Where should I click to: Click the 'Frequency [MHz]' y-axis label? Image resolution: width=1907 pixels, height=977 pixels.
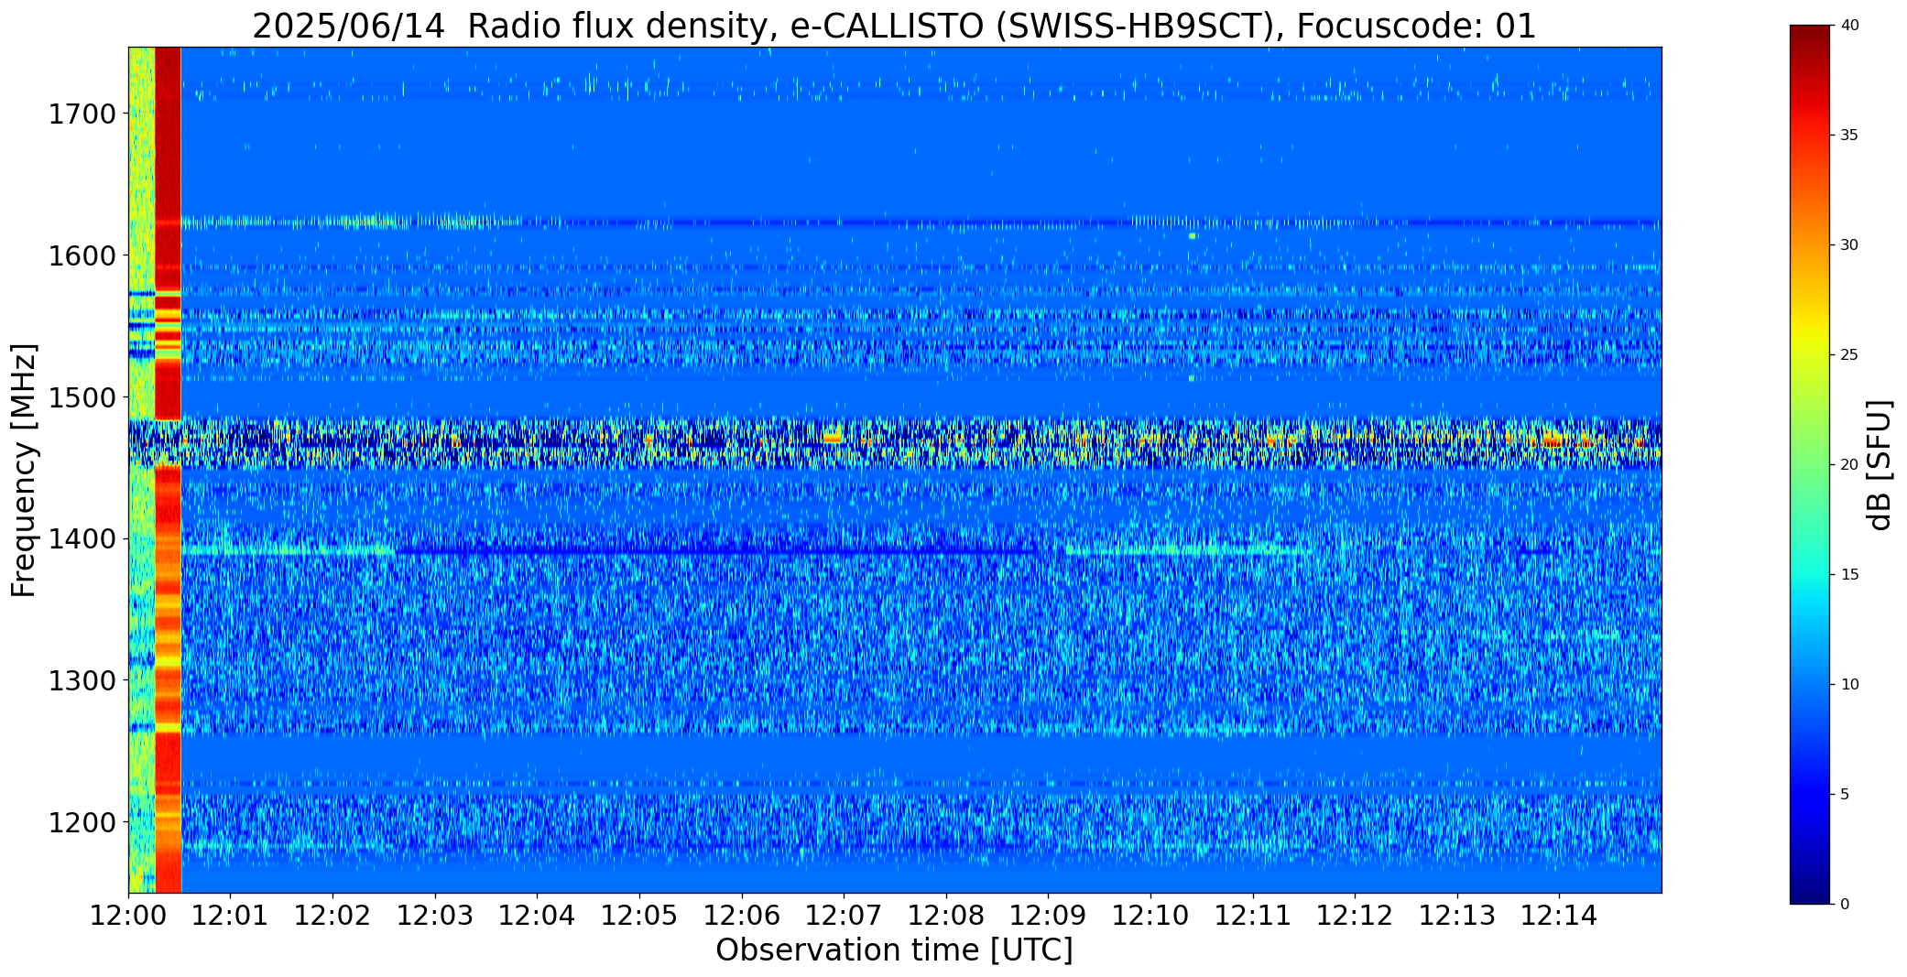[24, 470]
